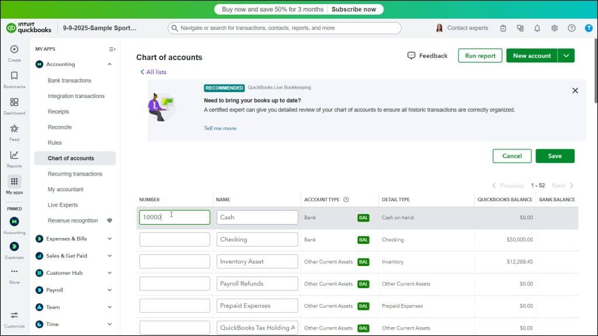Open notifications via the bell icon

537,27
